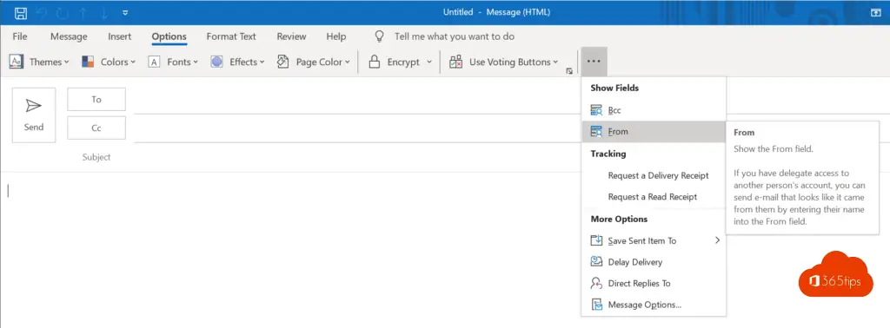
Task: Click the Tell me what you want to do box
Action: 455,36
